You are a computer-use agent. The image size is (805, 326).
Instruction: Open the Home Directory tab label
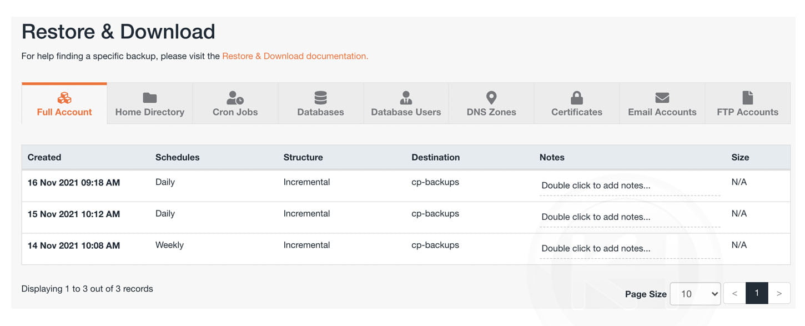(x=150, y=112)
